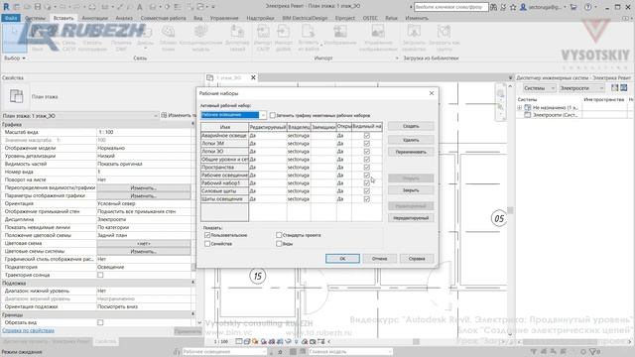Click the Save icon in quick access toolbar
The height and width of the screenshot is (357, 635).
(38, 7)
